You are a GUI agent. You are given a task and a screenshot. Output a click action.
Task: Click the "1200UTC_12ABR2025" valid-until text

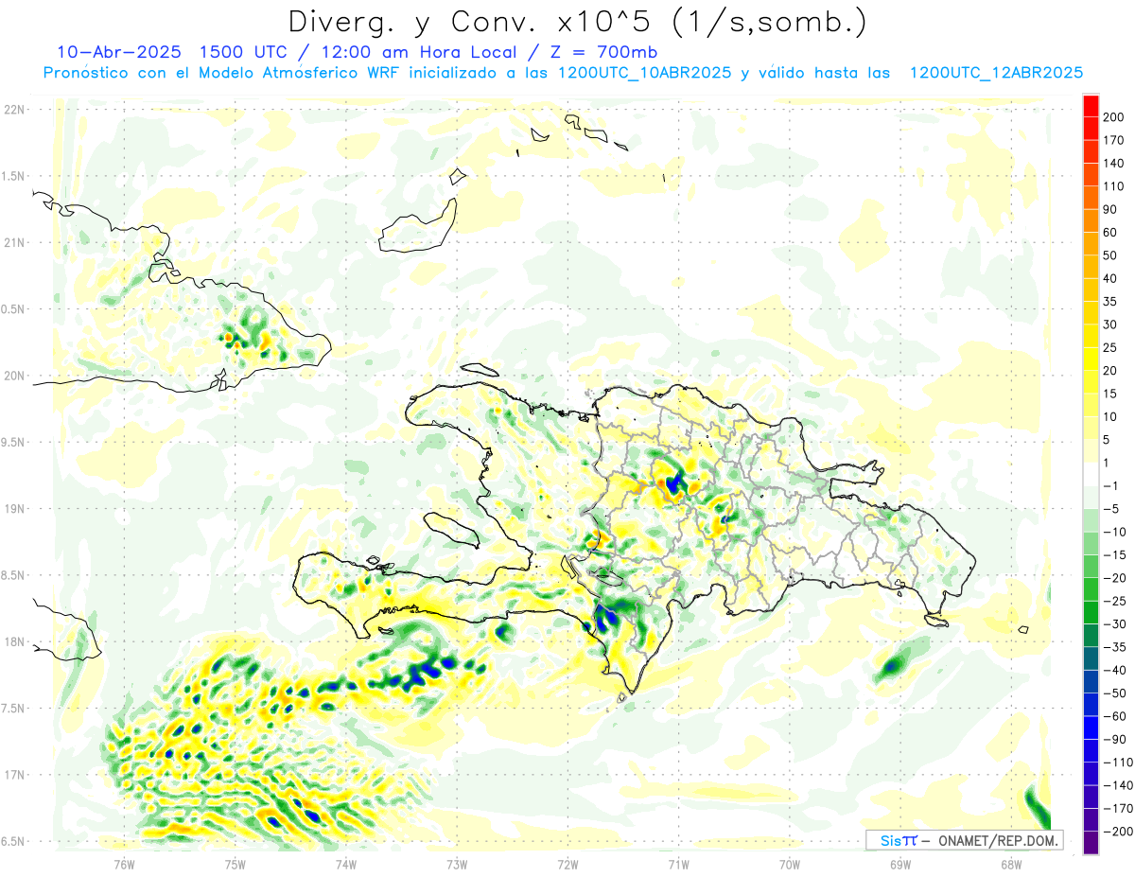(996, 73)
